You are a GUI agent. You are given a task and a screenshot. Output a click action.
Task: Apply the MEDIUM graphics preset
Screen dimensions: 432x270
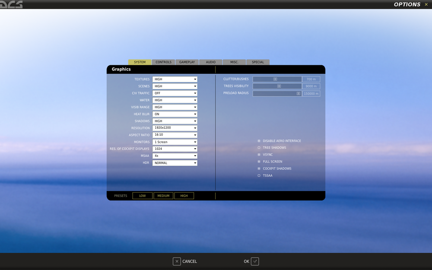pos(163,195)
